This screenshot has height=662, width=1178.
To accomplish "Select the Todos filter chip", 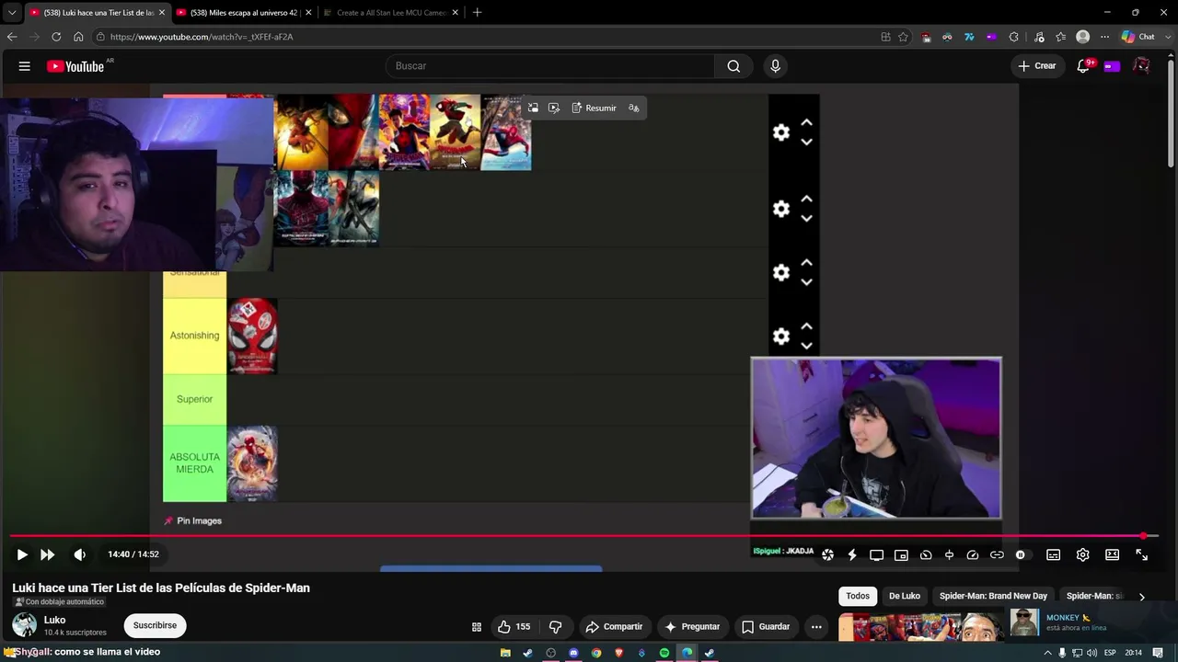I will pyautogui.click(x=858, y=596).
